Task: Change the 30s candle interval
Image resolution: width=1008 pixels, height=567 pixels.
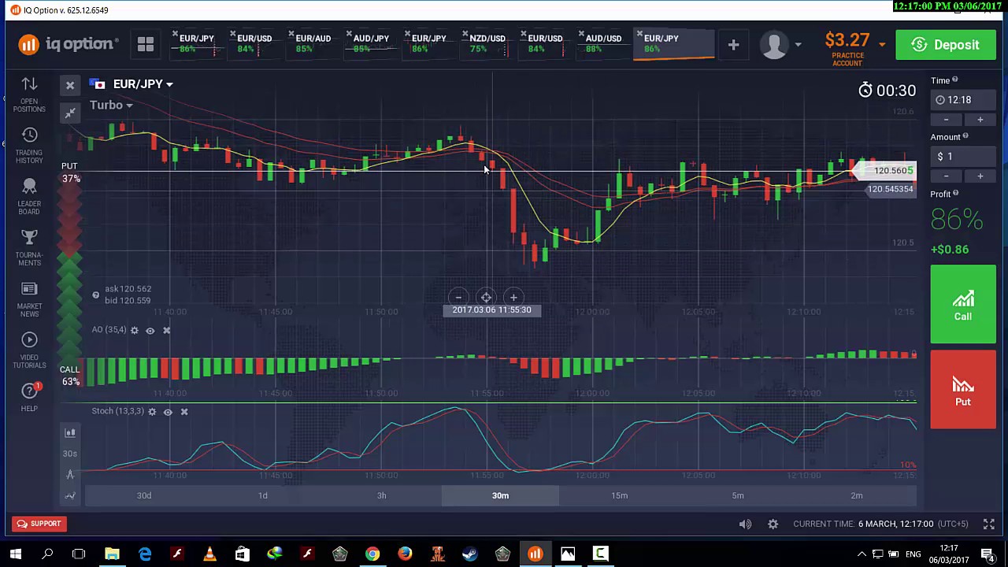Action: point(70,454)
